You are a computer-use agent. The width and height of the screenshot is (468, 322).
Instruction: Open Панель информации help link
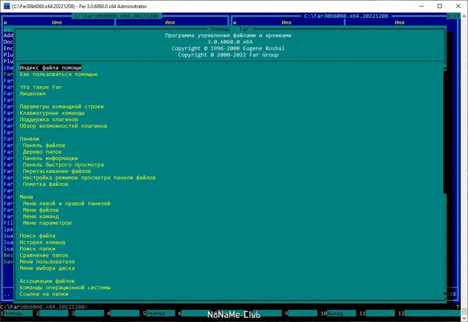50,158
